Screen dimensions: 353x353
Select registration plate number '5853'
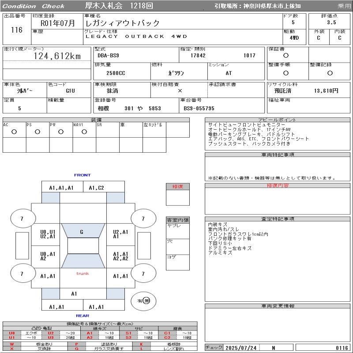click(155, 108)
